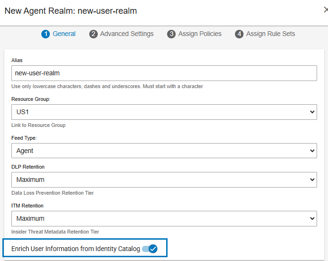Switch to the Advanced Settings step

(x=127, y=34)
